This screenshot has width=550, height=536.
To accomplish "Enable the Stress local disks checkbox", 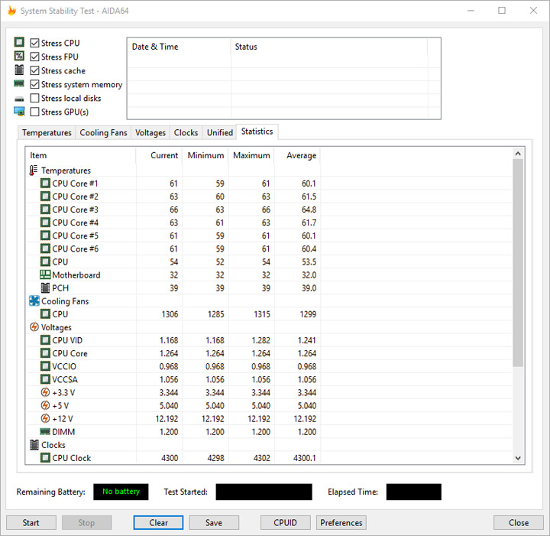I will 34,98.
